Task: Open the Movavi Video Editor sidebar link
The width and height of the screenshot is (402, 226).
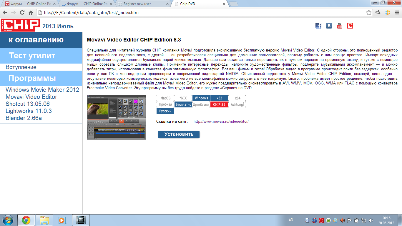Action: (x=31, y=97)
